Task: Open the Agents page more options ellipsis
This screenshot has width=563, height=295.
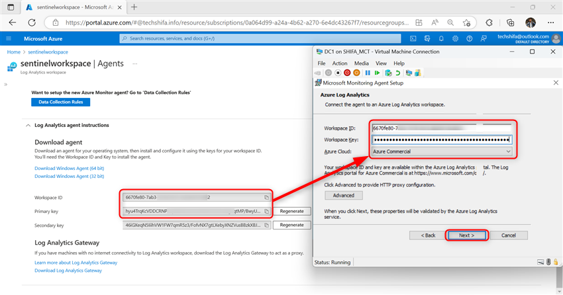Action: click(x=134, y=63)
